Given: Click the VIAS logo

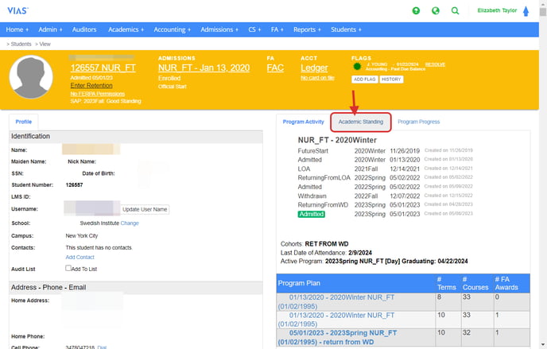Looking at the screenshot, I should [17, 10].
